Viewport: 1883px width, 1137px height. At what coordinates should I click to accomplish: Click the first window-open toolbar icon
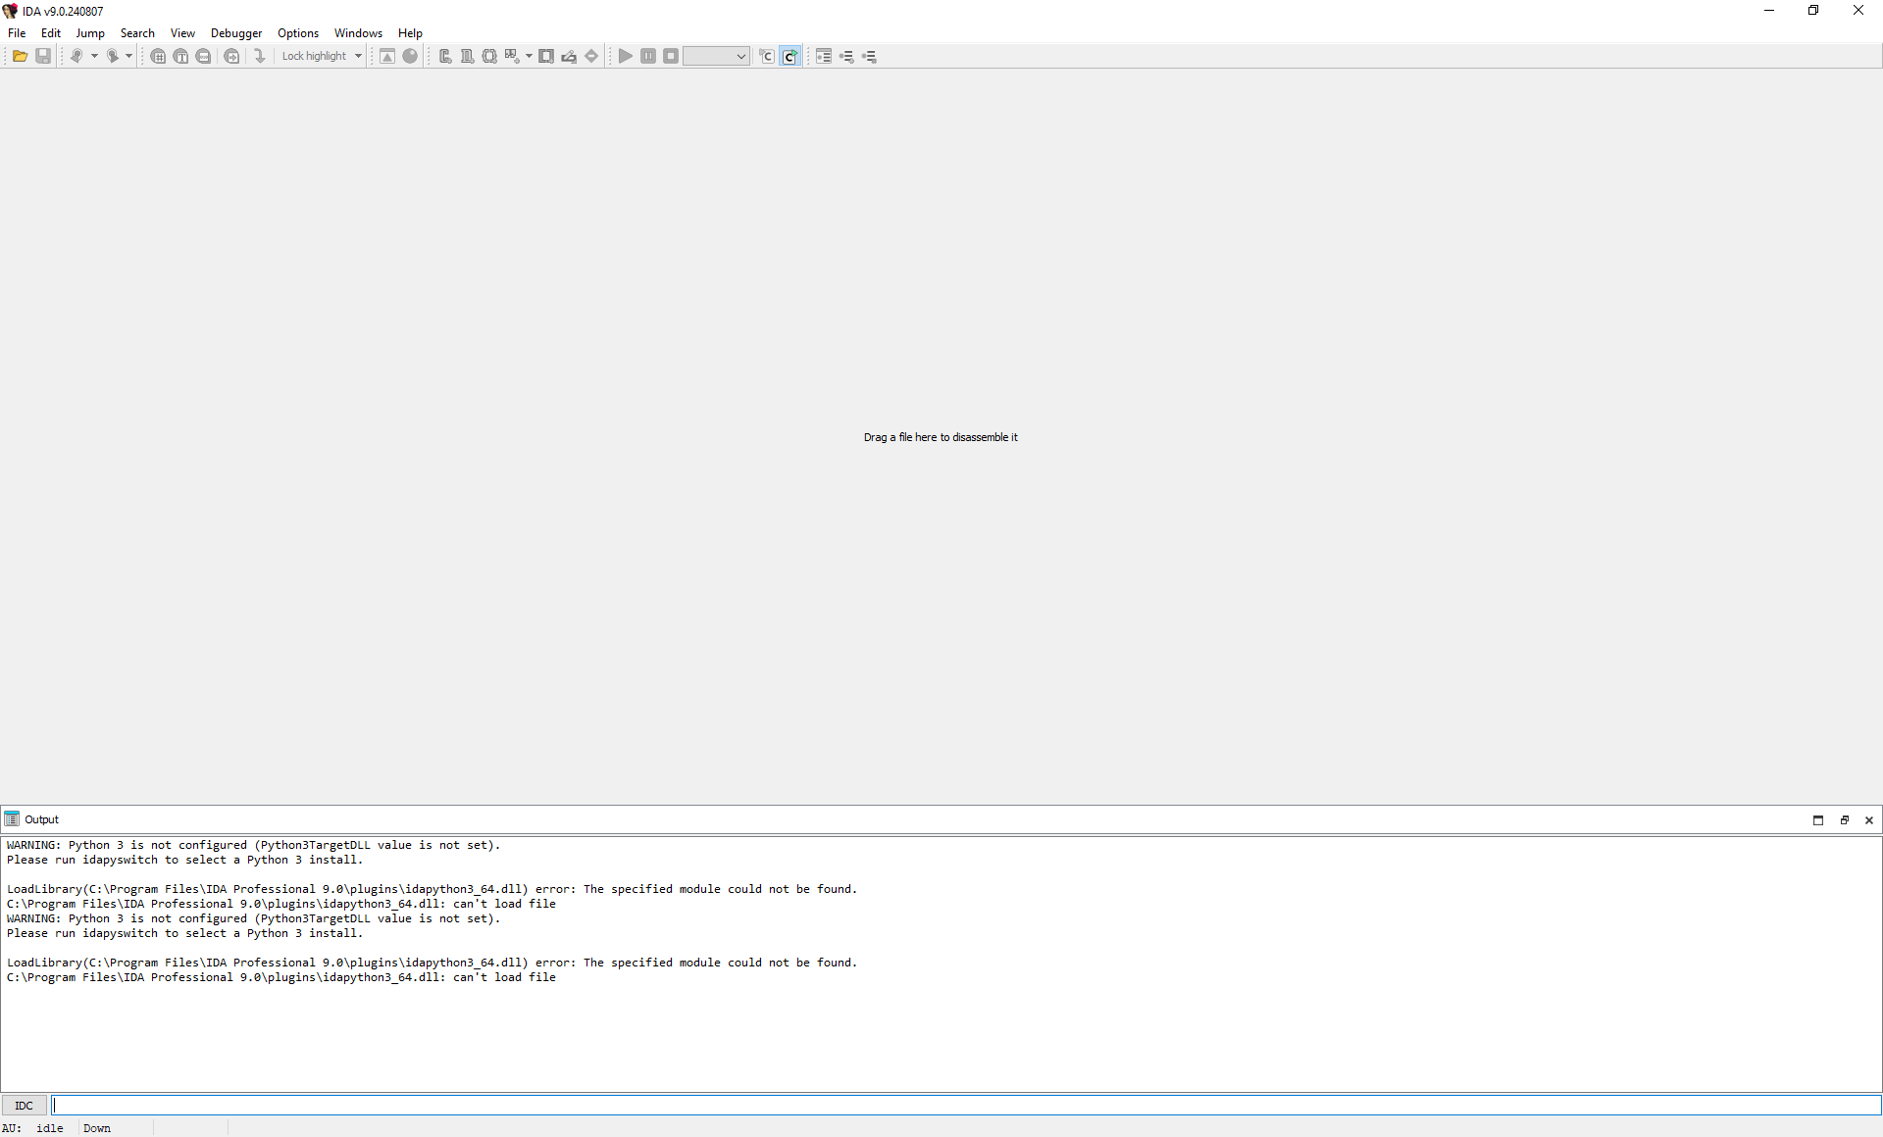445,56
